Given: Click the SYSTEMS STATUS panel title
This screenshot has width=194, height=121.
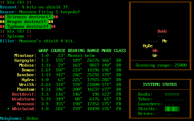Looking at the screenshot, I should pyautogui.click(x=160, y=84).
